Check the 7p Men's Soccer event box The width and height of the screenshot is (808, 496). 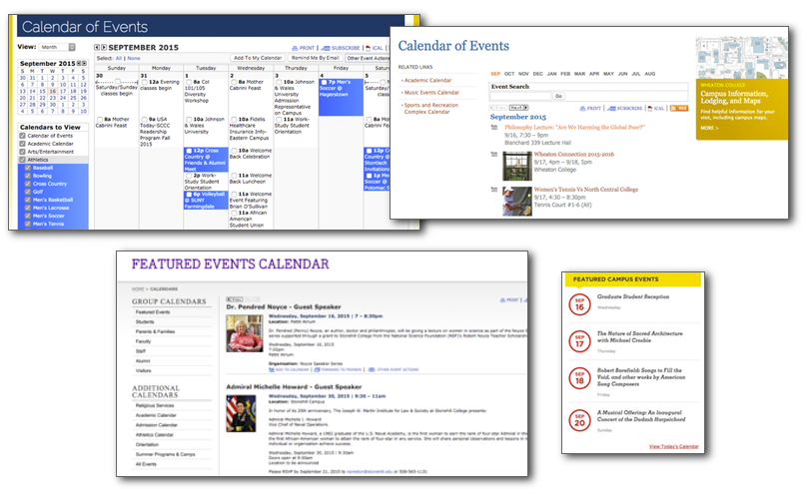pyautogui.click(x=324, y=82)
